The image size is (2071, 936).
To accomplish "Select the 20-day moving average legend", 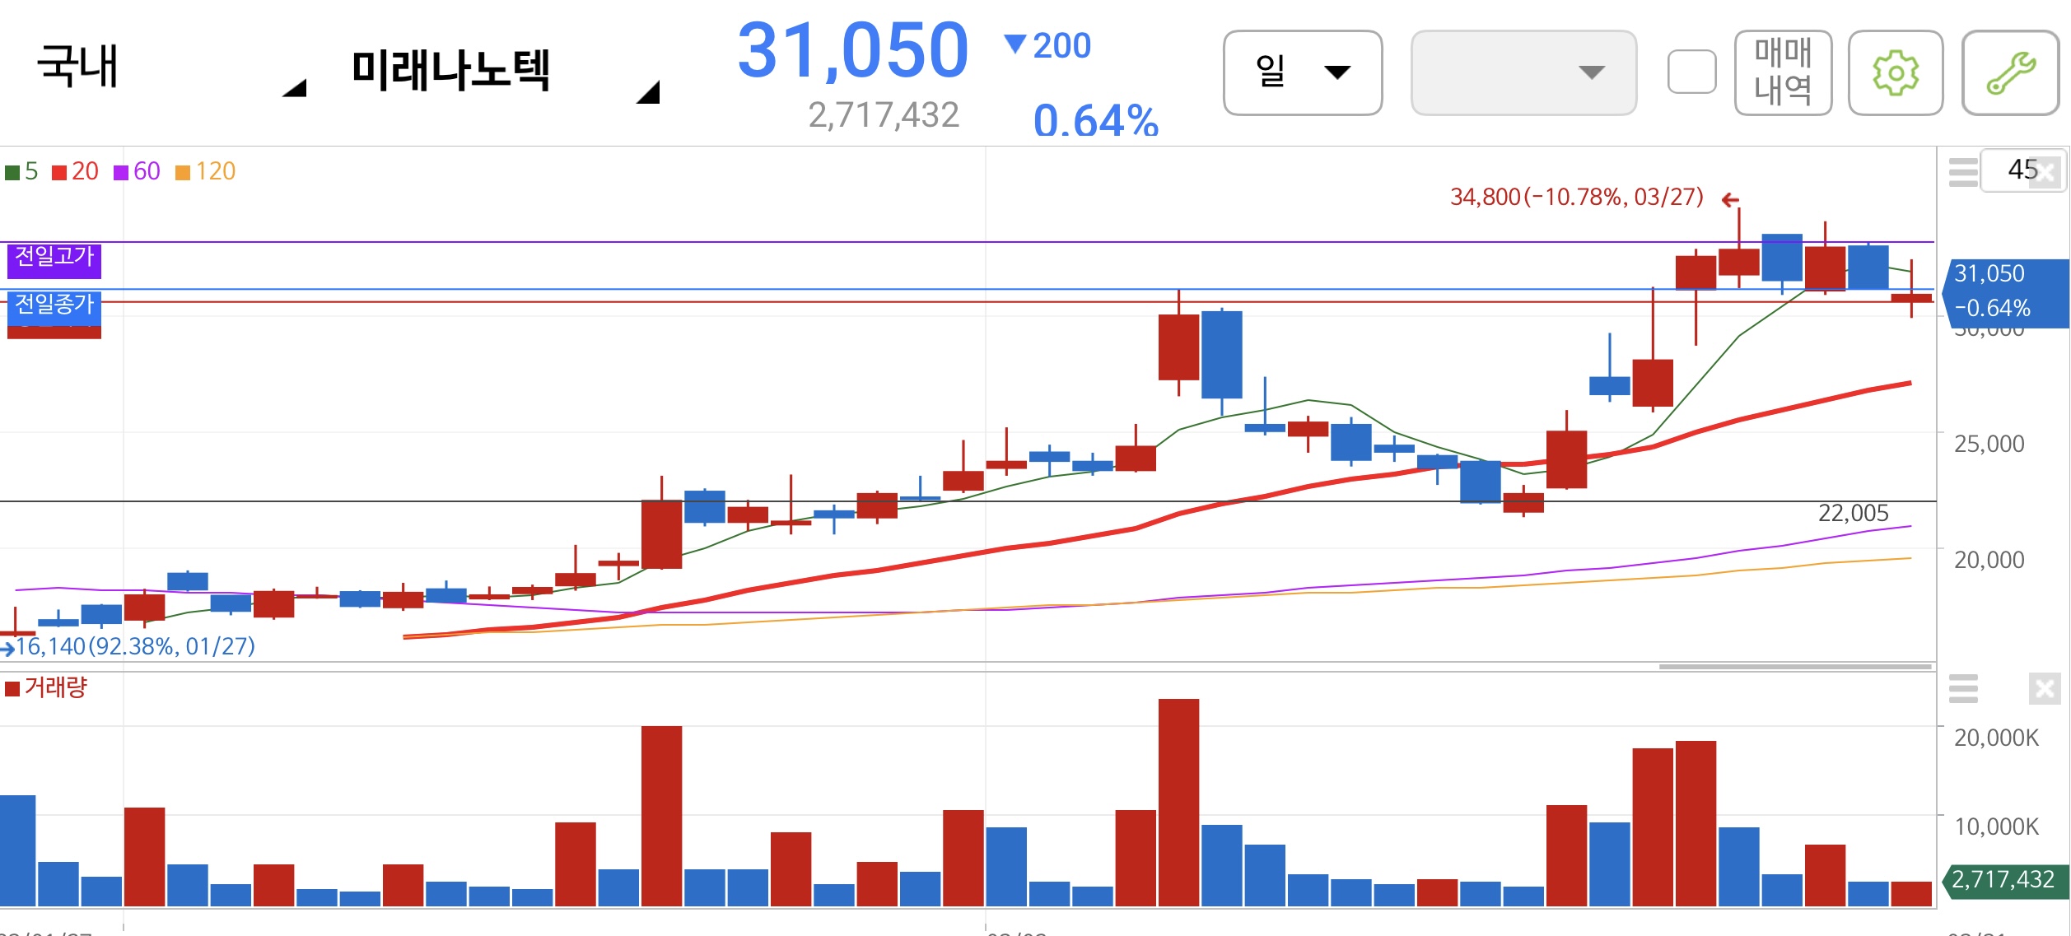I will tap(75, 171).
